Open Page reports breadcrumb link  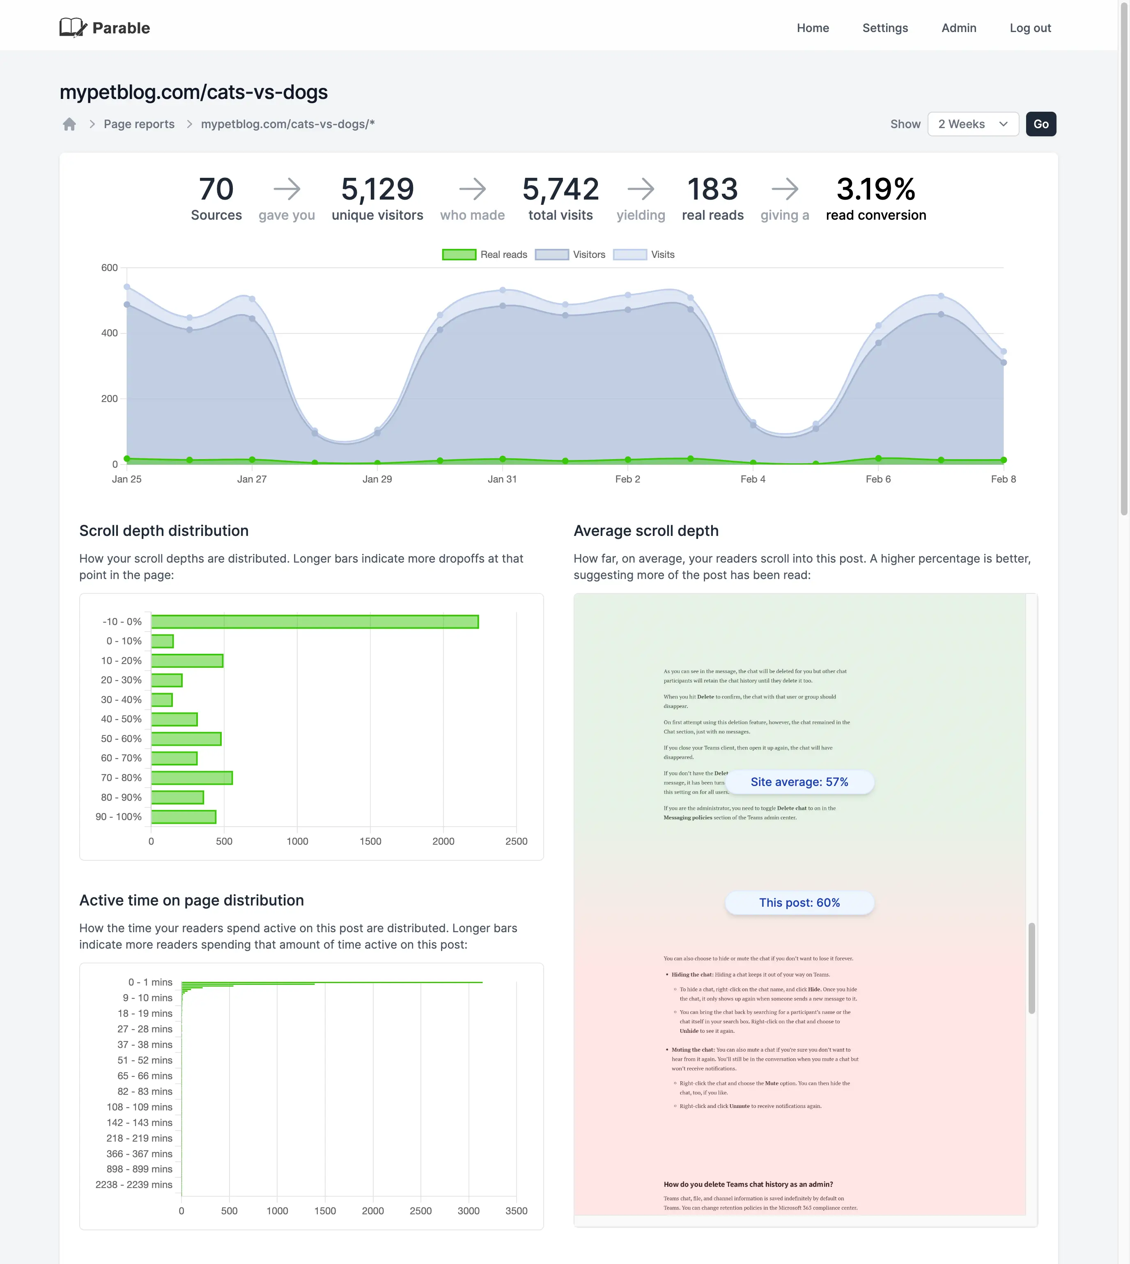pos(139,124)
